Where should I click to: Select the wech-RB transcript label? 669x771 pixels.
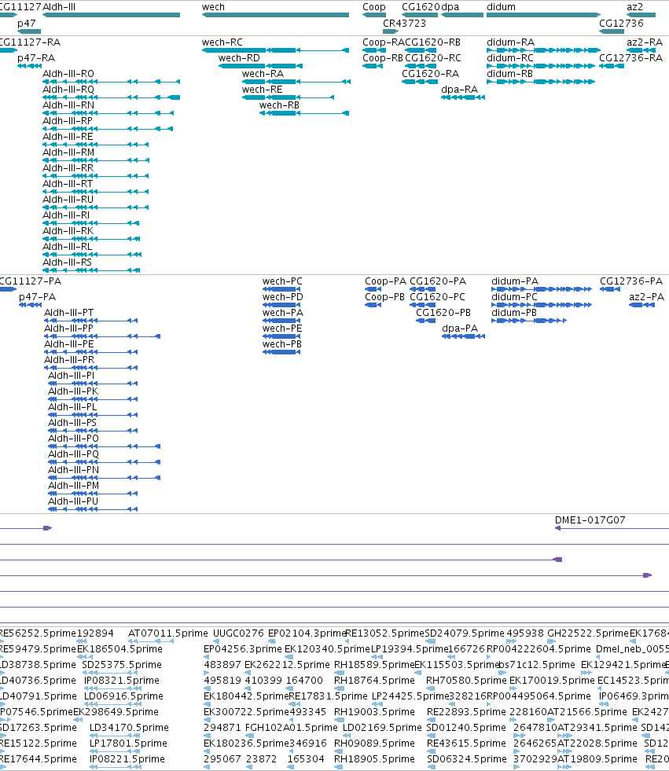tap(279, 105)
